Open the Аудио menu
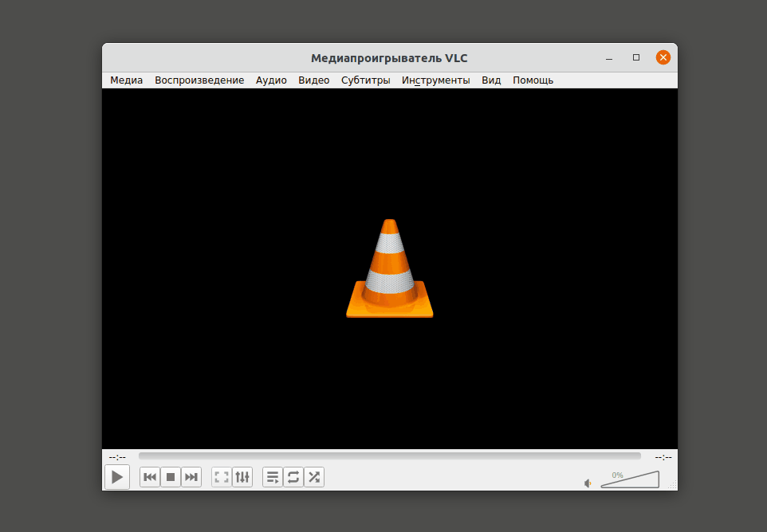The image size is (767, 532). coord(271,80)
